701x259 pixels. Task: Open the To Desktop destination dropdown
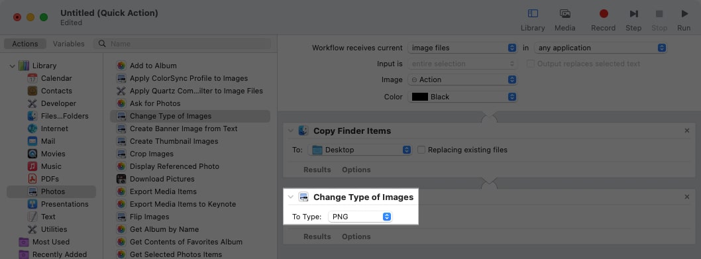tap(360, 150)
